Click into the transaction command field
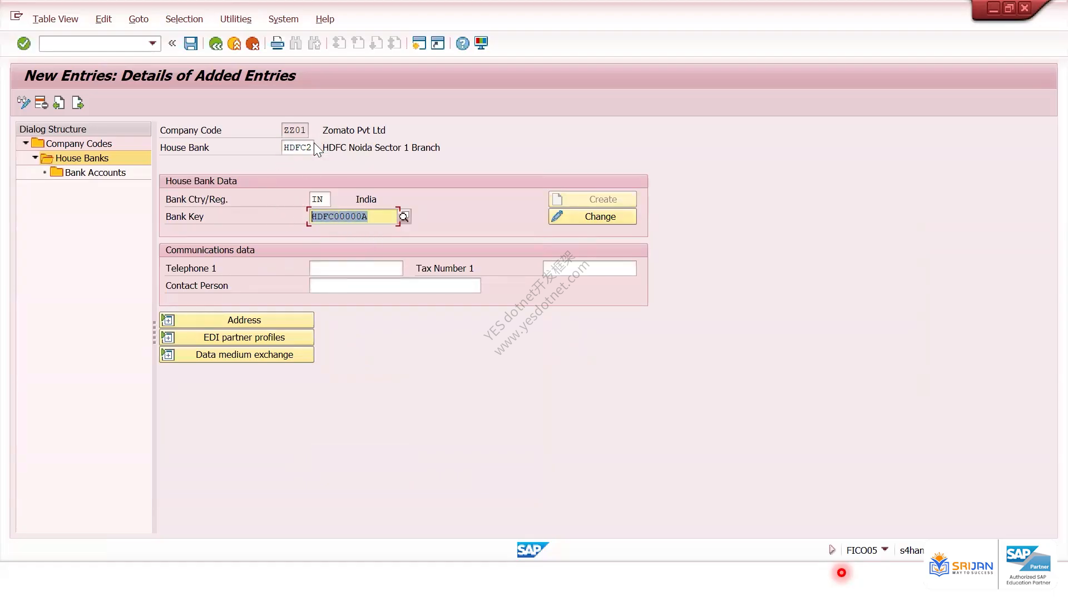Screen dimensions: 1068x601 click(x=93, y=43)
